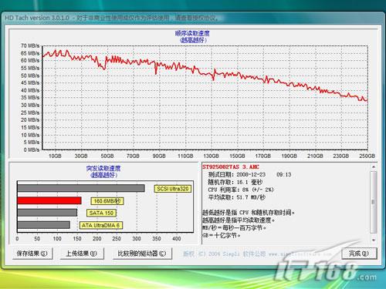Click the 完成 (D) done button

point(359,254)
